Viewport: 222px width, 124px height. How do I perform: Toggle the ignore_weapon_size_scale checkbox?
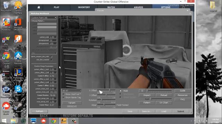[x=51, y=56]
